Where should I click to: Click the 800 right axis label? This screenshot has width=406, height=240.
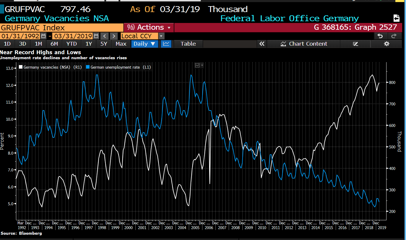392,82
